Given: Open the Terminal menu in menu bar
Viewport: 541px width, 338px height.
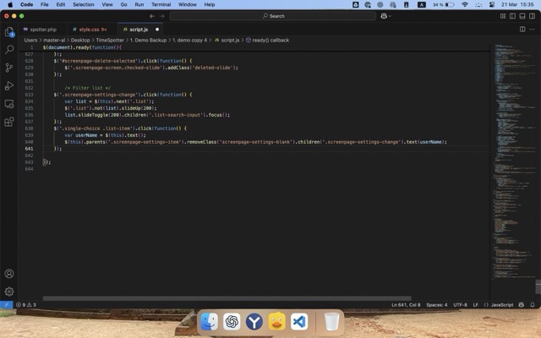Looking at the screenshot, I should pos(161,4).
